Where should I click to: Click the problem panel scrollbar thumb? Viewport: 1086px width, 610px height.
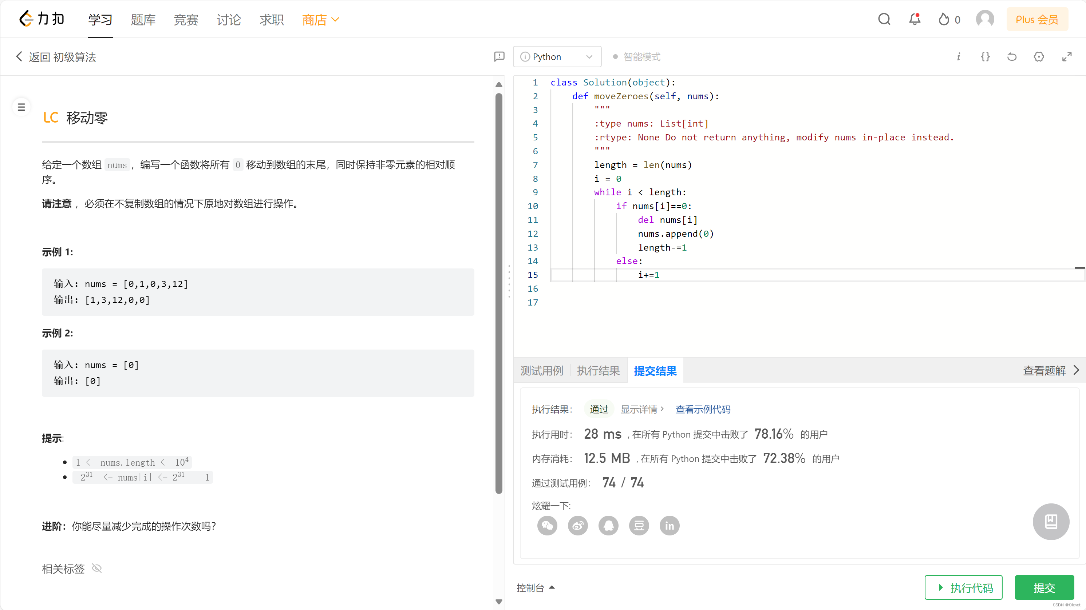(499, 293)
